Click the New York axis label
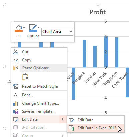129x137 pixels. click(x=99, y=79)
